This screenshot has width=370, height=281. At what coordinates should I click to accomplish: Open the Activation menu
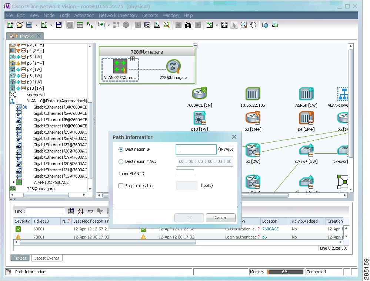click(84, 15)
